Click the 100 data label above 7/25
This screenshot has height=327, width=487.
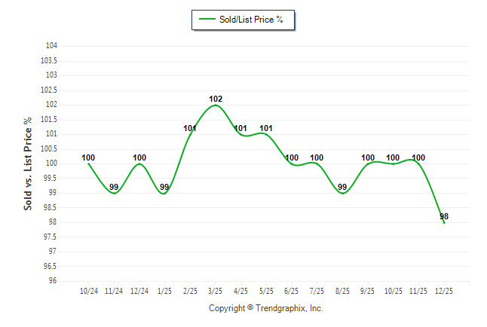pyautogui.click(x=317, y=158)
